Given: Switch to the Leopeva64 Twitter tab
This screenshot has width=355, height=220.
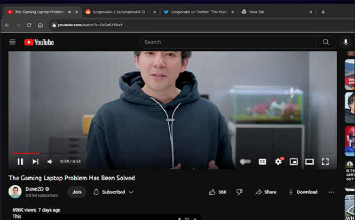Looking at the screenshot, I should 197,12.
